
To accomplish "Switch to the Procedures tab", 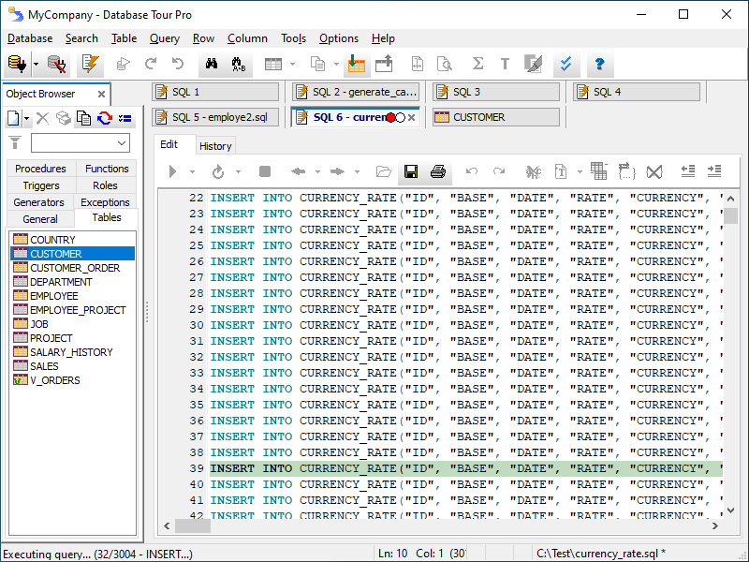I will click(x=40, y=169).
